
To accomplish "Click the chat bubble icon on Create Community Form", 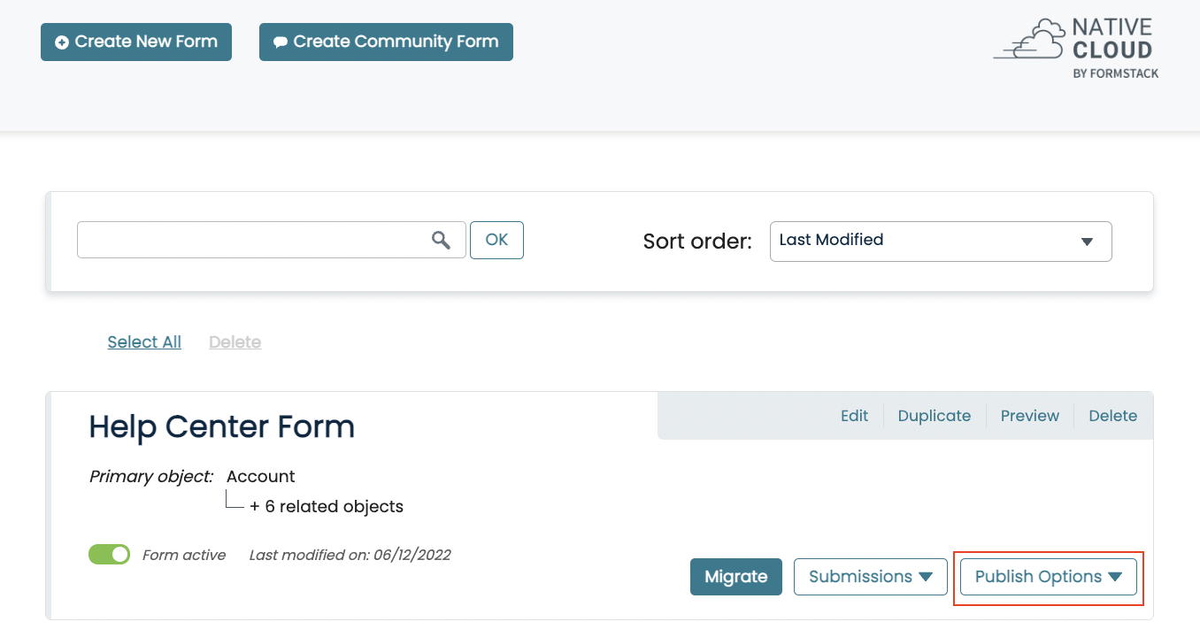I will [x=280, y=41].
